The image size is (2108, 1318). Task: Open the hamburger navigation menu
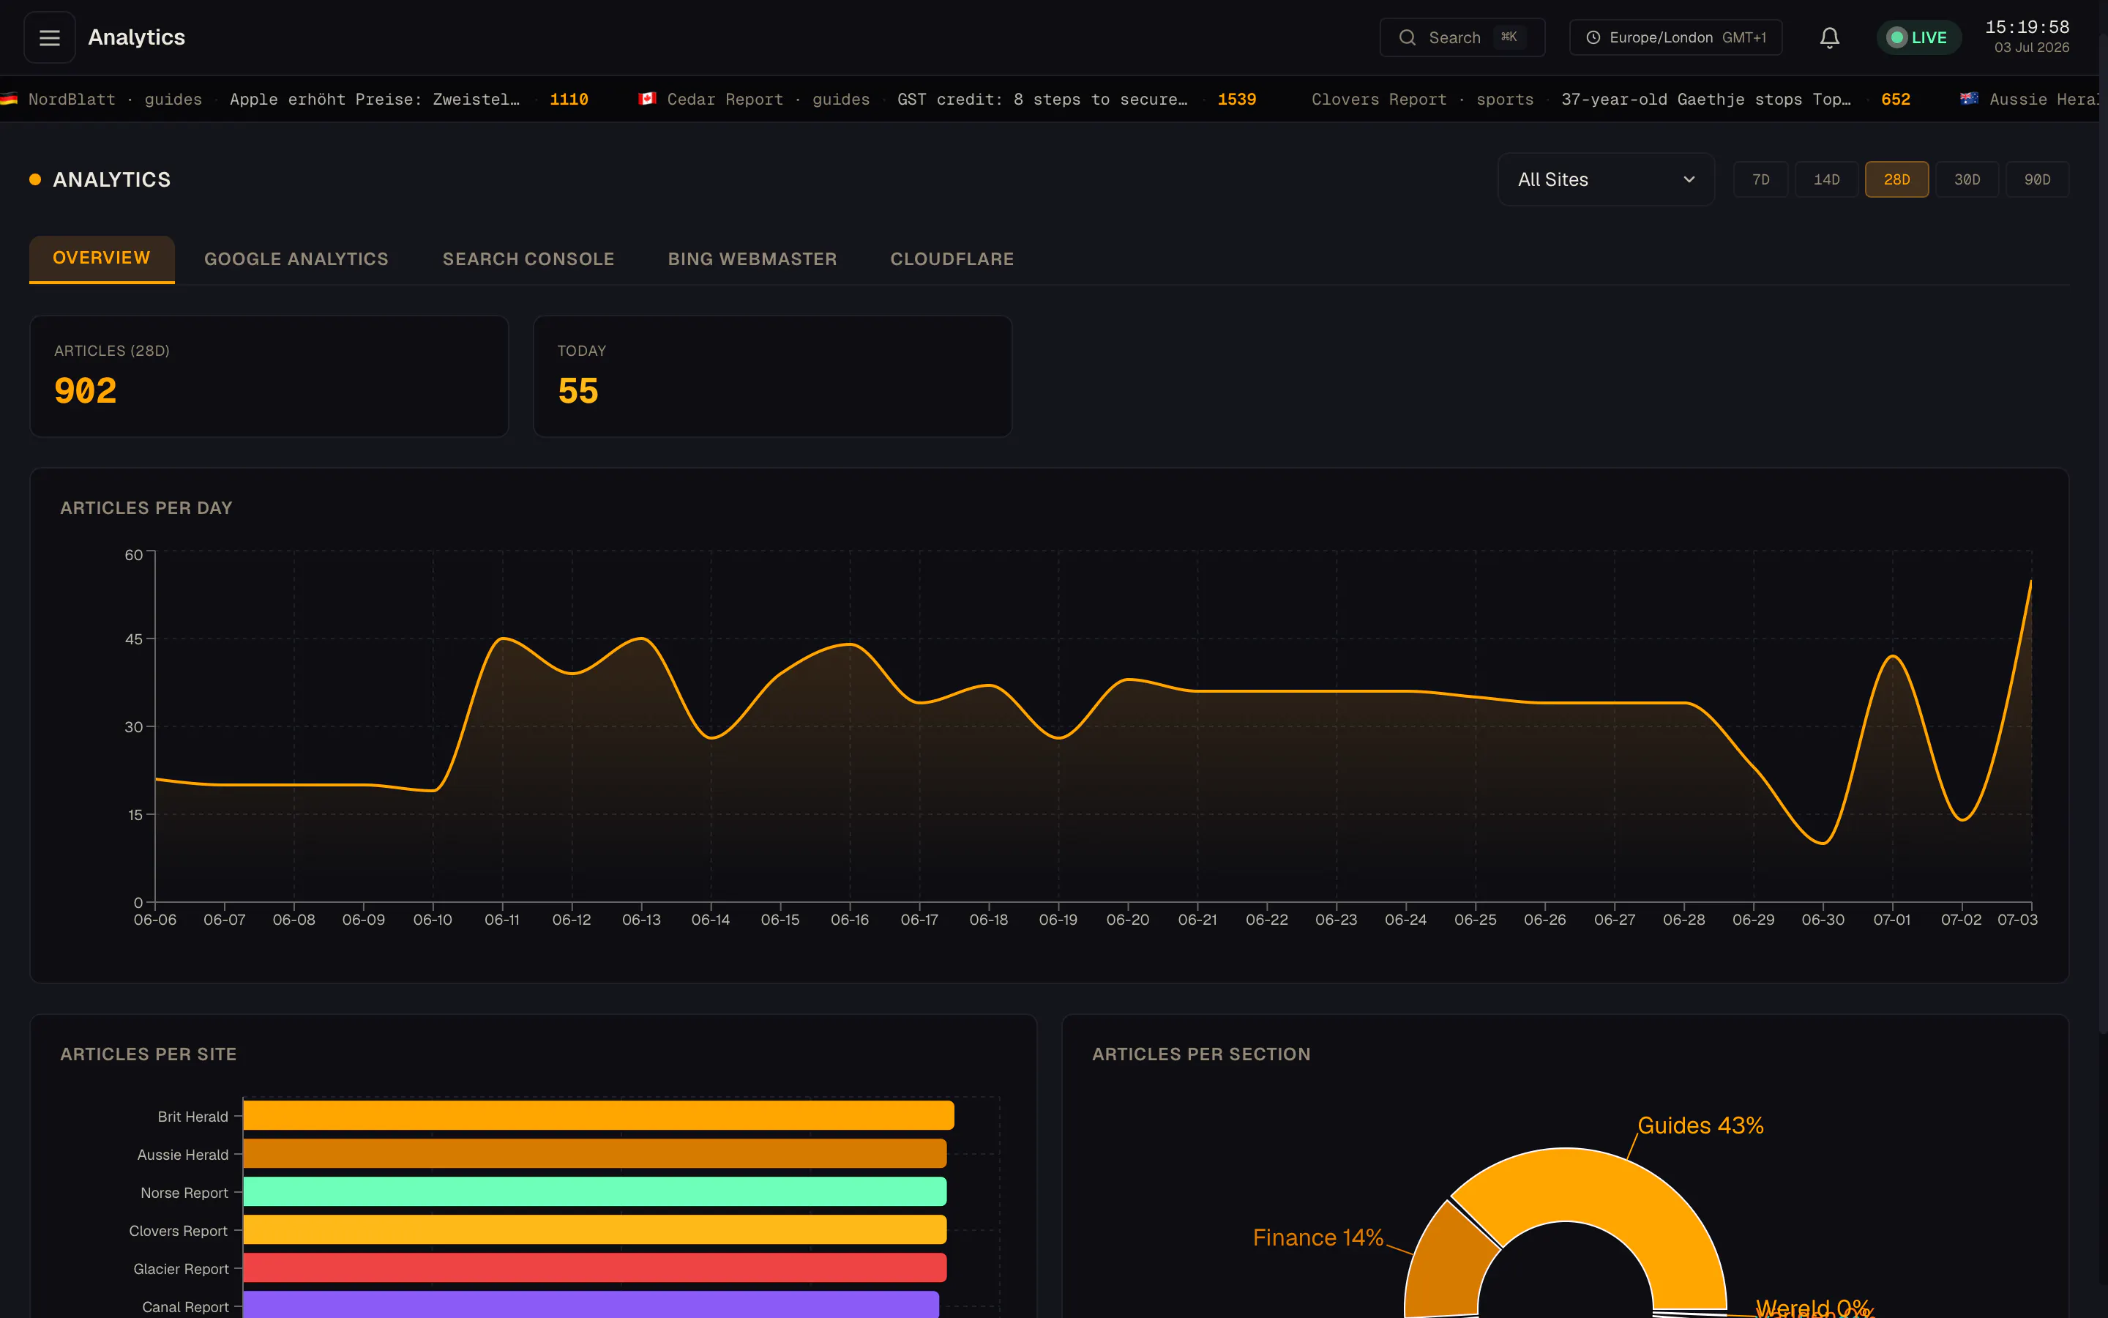point(50,37)
